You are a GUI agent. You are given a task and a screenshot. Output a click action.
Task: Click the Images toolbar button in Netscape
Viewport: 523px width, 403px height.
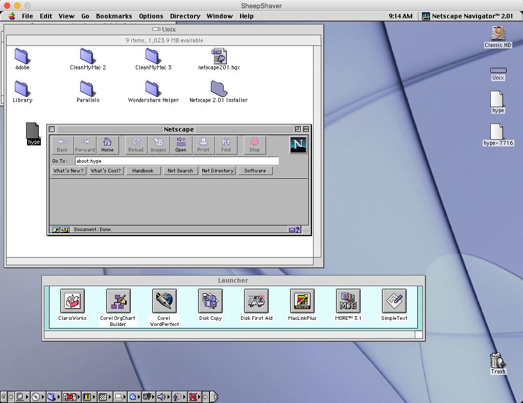point(158,145)
